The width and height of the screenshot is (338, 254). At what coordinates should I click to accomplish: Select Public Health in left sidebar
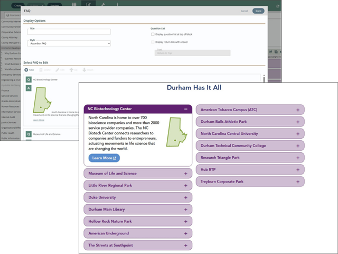tap(8, 133)
